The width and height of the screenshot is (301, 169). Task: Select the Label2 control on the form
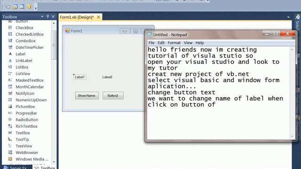pyautogui.click(x=107, y=77)
